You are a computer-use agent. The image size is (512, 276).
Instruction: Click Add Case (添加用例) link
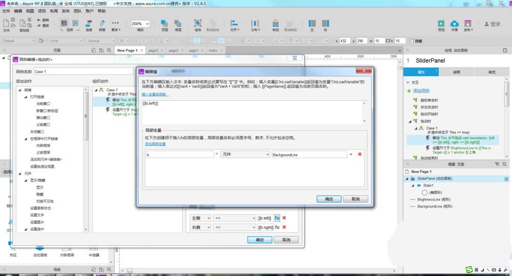coord(421,91)
